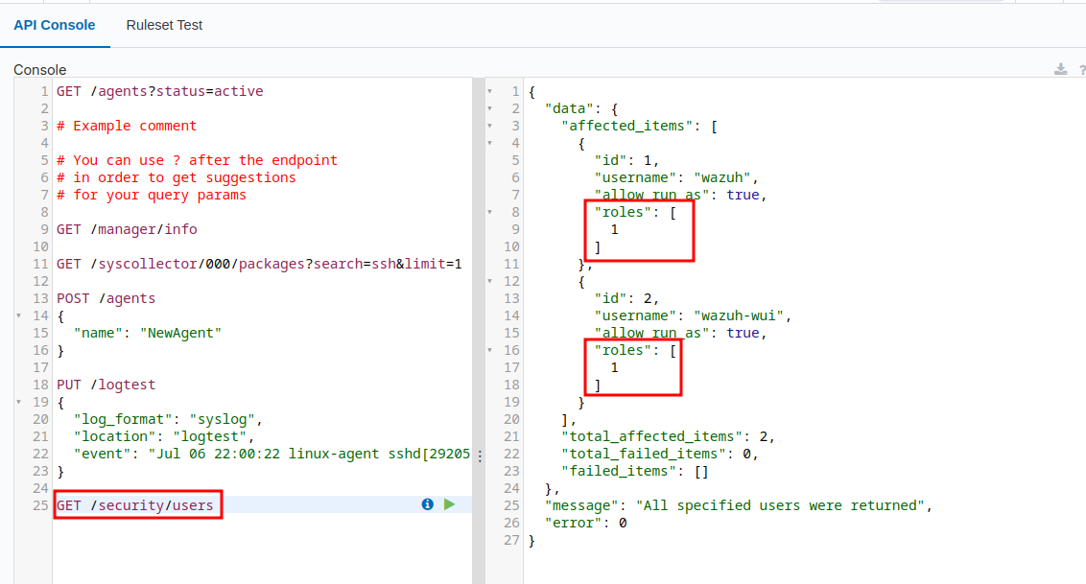Open the info documentation icon on line 25

tap(427, 504)
